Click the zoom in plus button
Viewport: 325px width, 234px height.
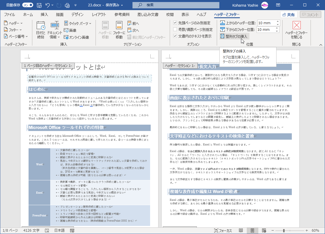click(307, 231)
